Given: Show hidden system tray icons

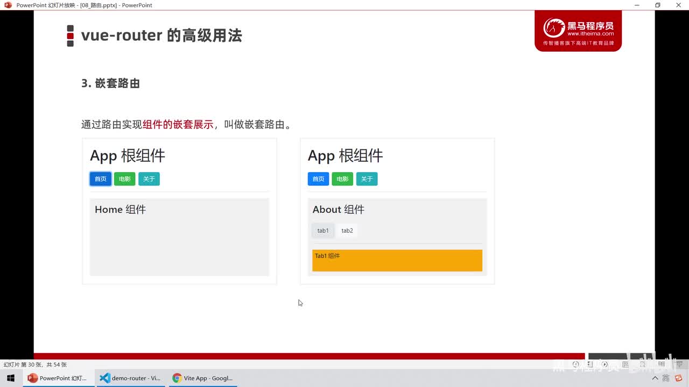Looking at the screenshot, I should [x=655, y=378].
